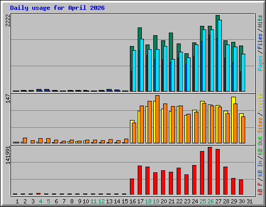Select day 12 on the date axis
This screenshot has width=266, height=207.
point(101,201)
